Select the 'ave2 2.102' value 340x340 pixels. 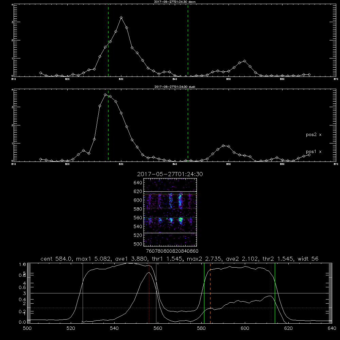242,259
